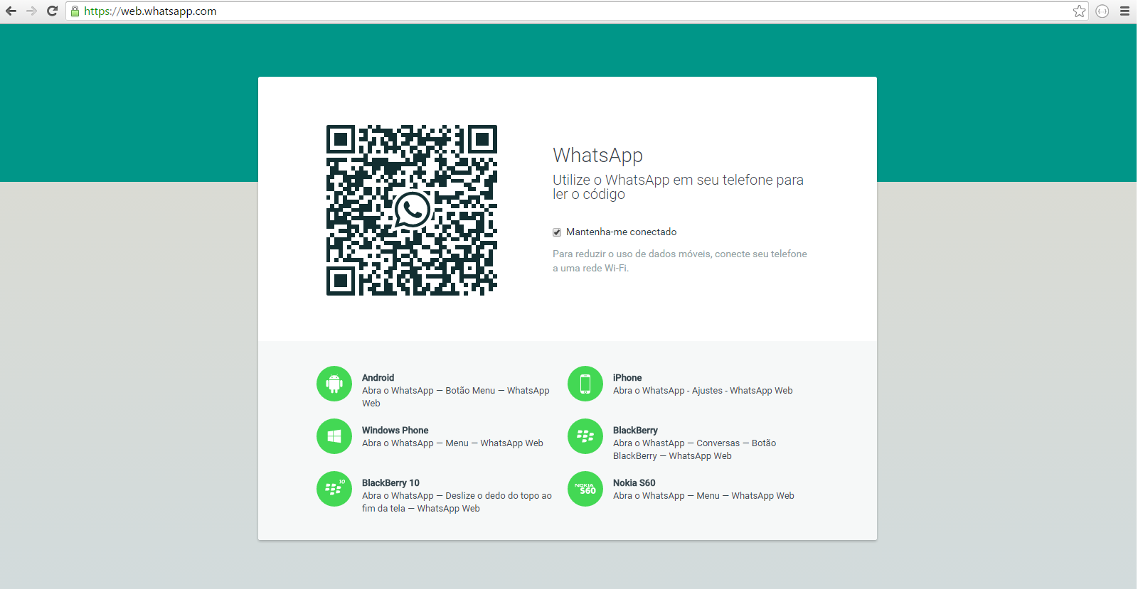Click the BlackBerry 10 logo icon
The image size is (1138, 589).
334,489
